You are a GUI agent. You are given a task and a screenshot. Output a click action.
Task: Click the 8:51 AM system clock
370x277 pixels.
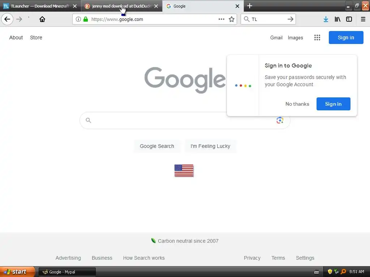(357, 272)
